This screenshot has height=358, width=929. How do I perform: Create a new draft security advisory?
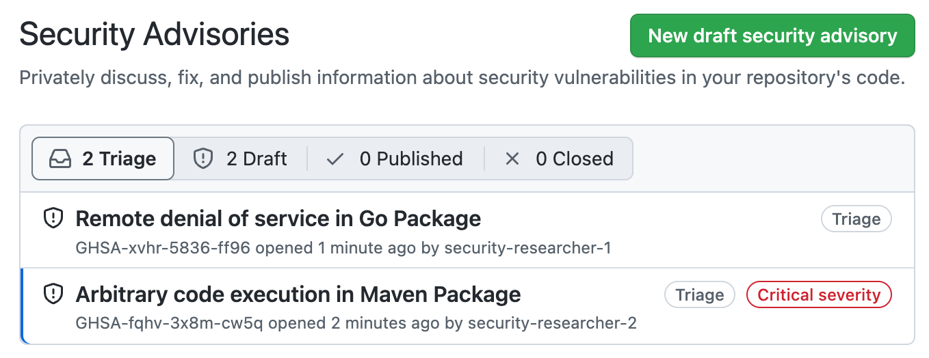click(x=772, y=36)
